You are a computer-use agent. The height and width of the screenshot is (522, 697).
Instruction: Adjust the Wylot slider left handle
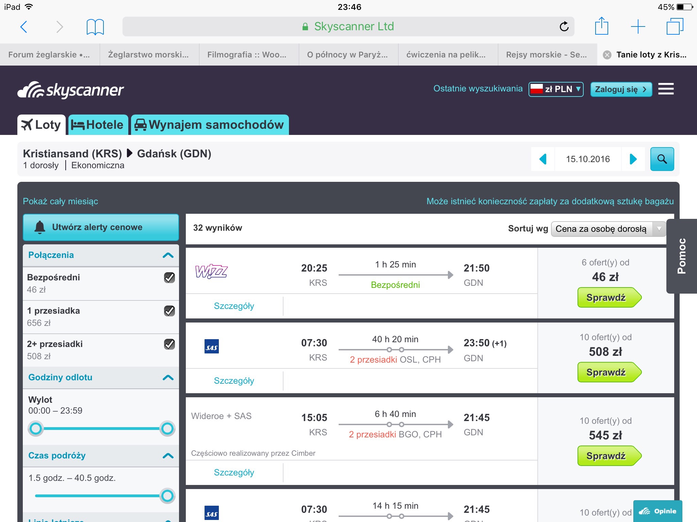point(36,429)
